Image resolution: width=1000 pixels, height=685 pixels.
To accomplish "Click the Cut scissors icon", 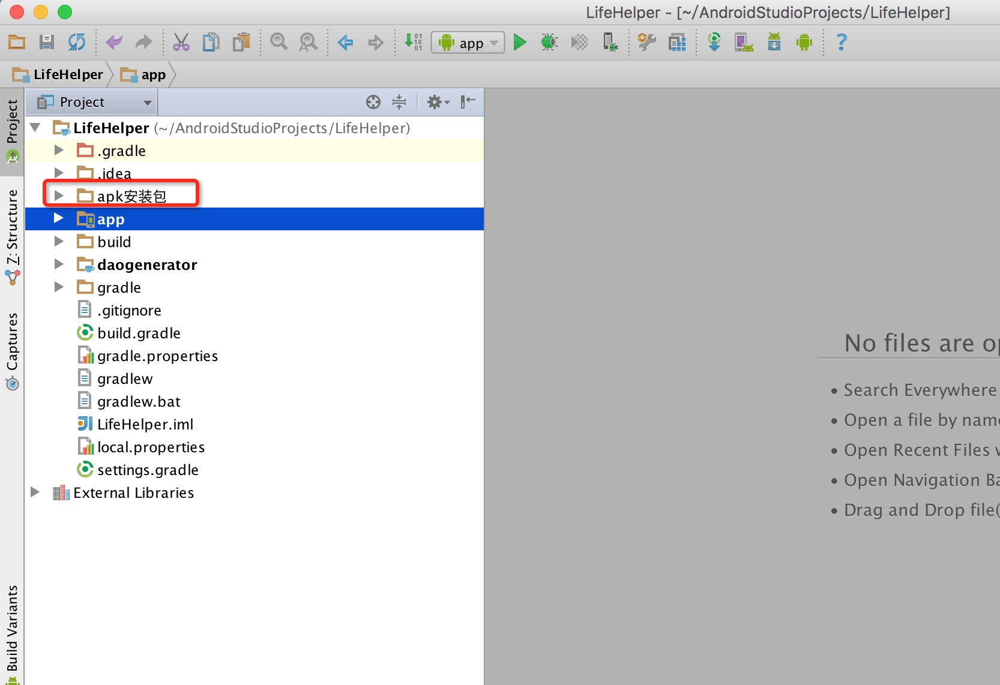I will coord(181,42).
